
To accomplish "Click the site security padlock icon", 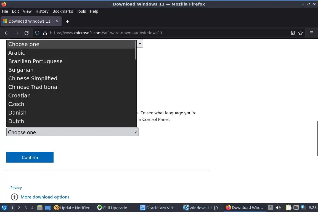I will tap(45, 33).
